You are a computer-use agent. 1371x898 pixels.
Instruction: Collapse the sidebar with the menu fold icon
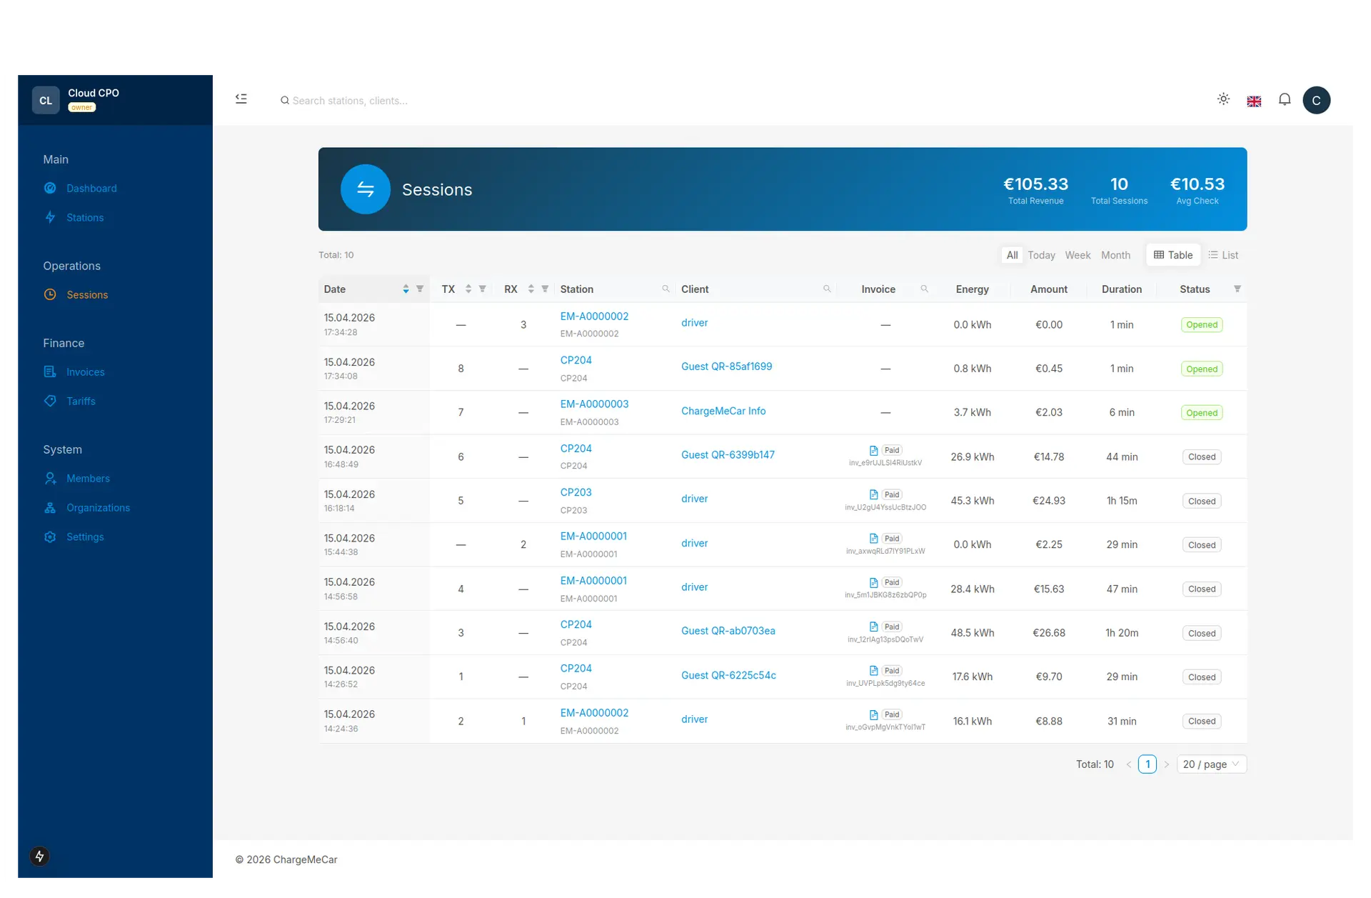coord(241,99)
